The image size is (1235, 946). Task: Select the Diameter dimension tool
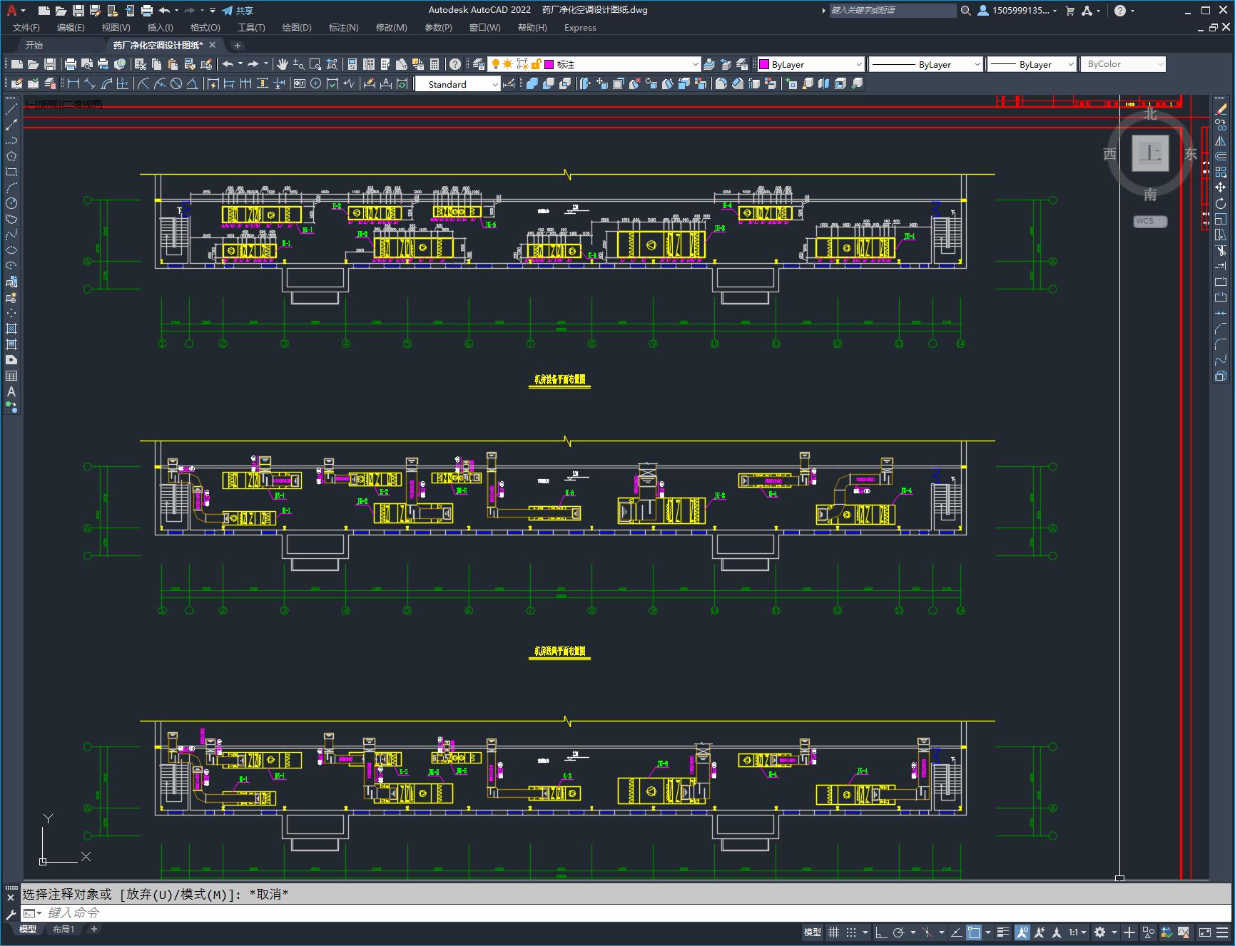tap(176, 84)
